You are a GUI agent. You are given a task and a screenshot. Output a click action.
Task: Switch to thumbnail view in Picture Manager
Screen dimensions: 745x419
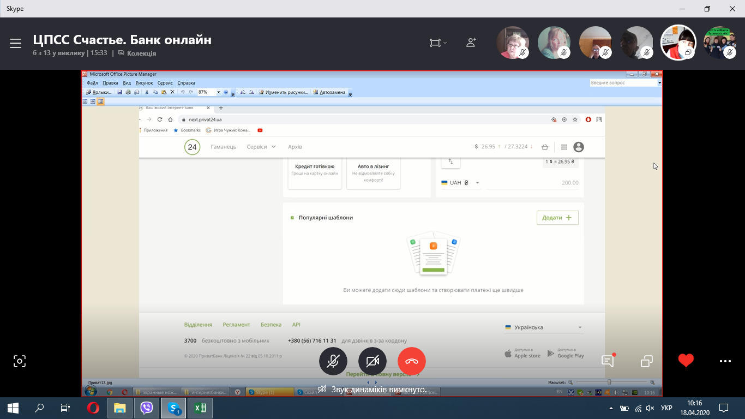(x=85, y=101)
